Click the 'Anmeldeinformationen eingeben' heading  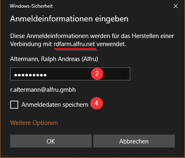[69, 19]
